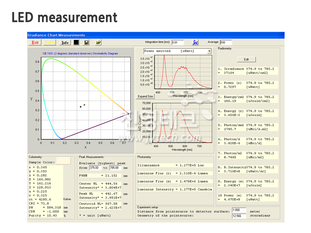Click the colorimetry y = 0.353 value

[38, 171]
